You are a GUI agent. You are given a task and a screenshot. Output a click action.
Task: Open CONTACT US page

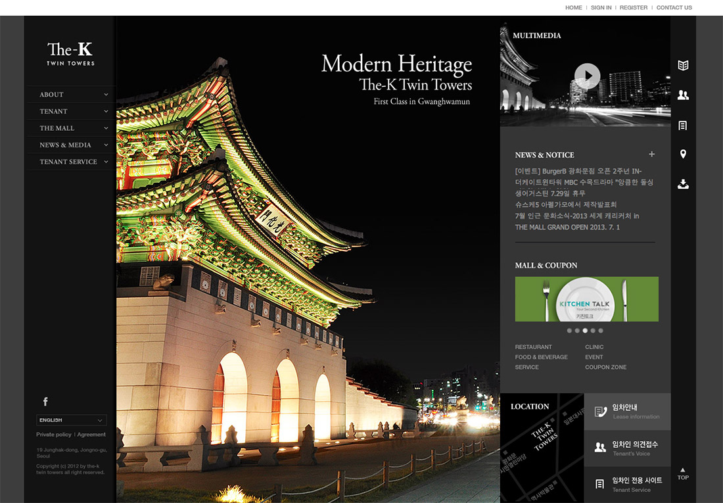tap(674, 7)
